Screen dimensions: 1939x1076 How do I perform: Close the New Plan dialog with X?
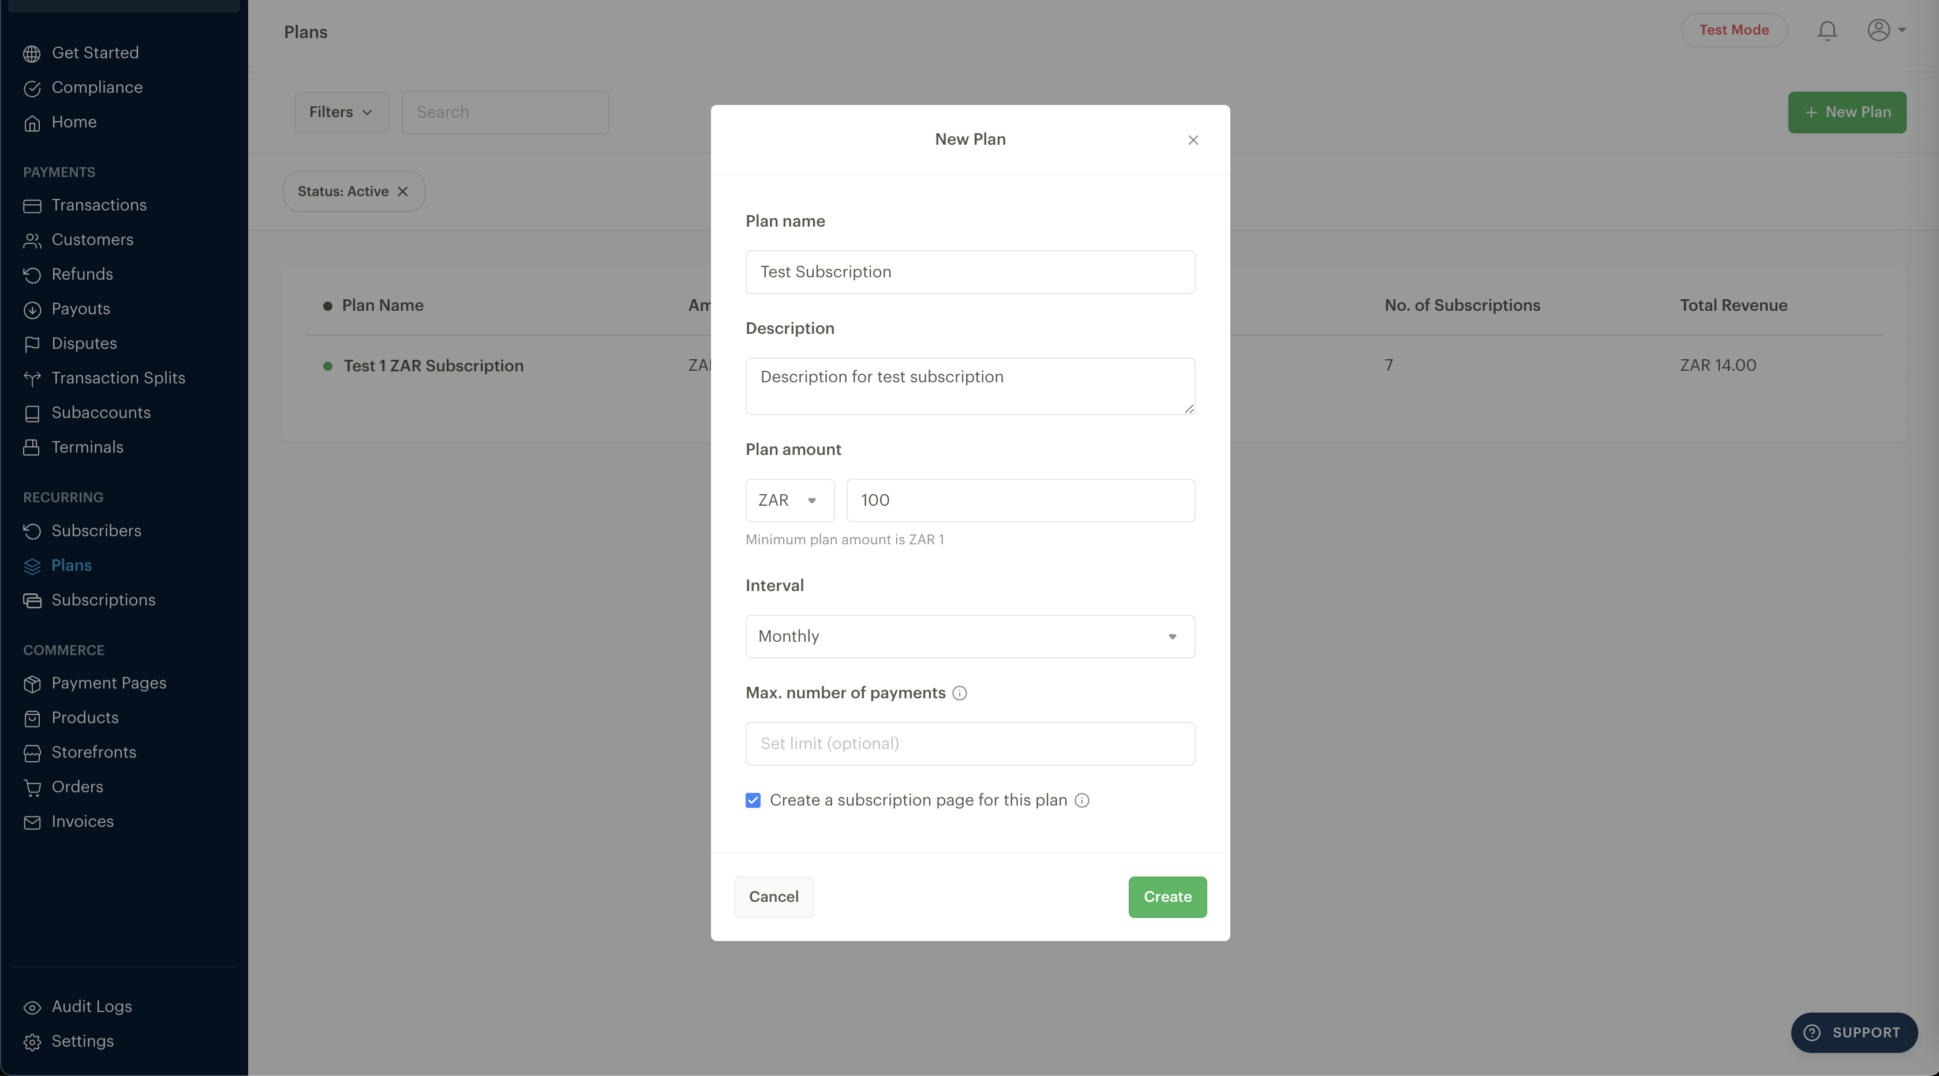pyautogui.click(x=1193, y=140)
